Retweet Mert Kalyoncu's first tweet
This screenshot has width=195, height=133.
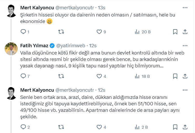click(61, 32)
